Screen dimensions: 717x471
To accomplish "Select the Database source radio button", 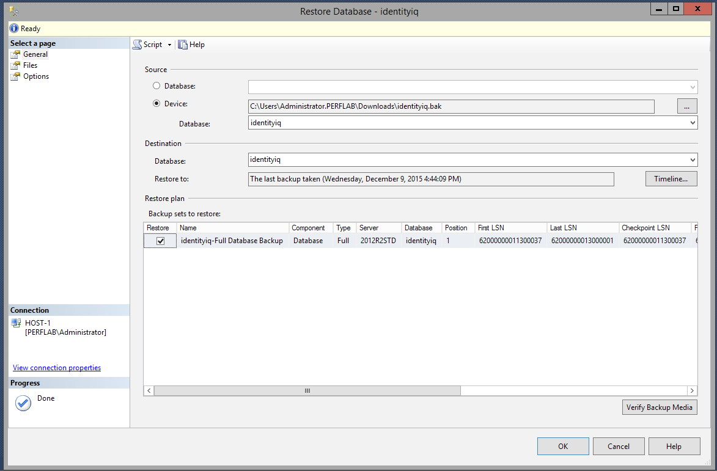I will [156, 86].
